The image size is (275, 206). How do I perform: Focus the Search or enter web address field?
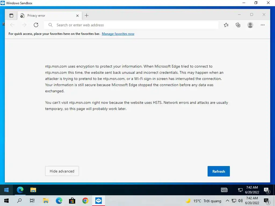(131, 25)
